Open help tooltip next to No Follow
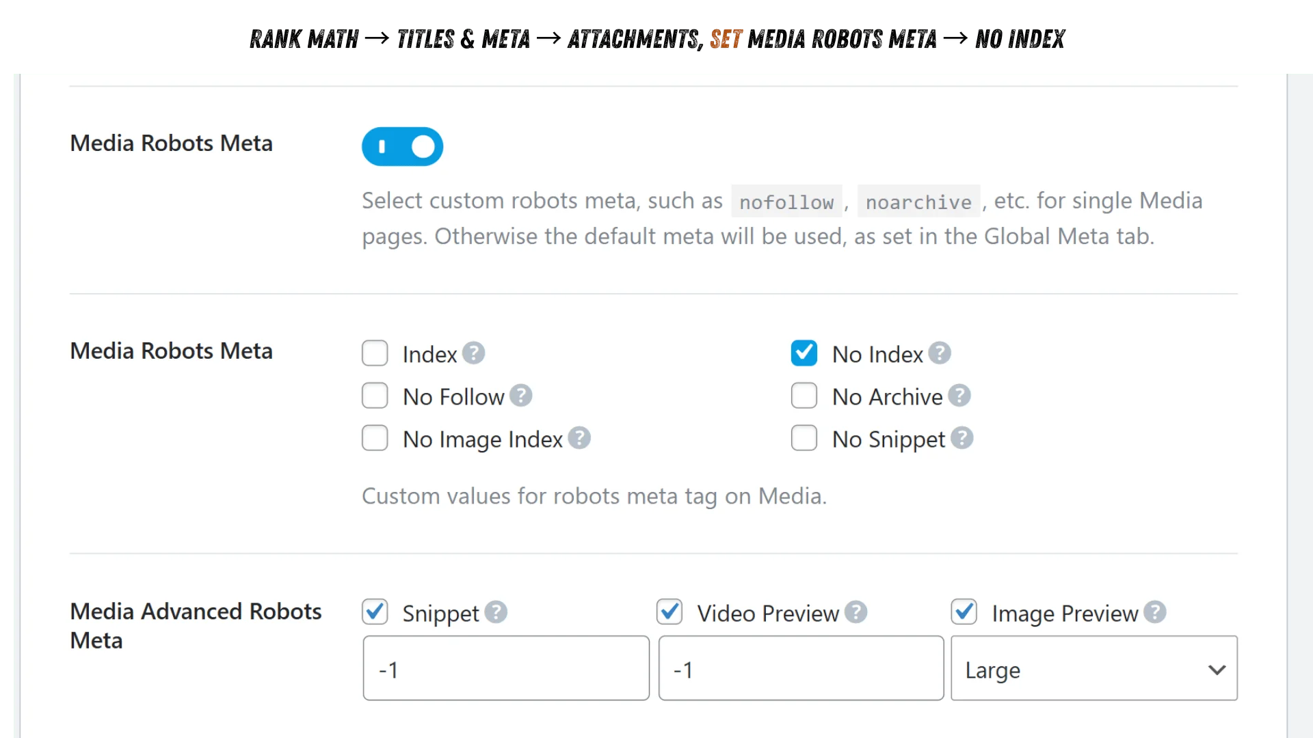 pos(520,396)
